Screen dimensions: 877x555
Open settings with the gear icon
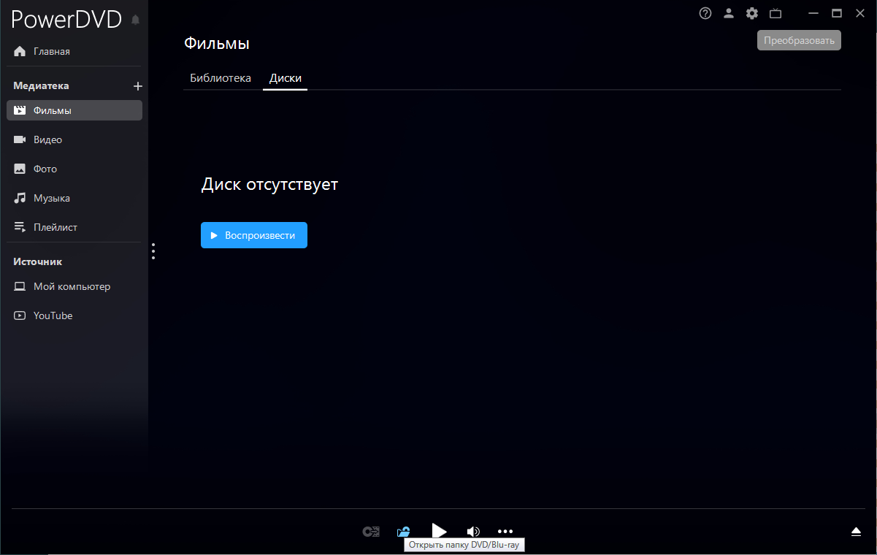point(752,13)
